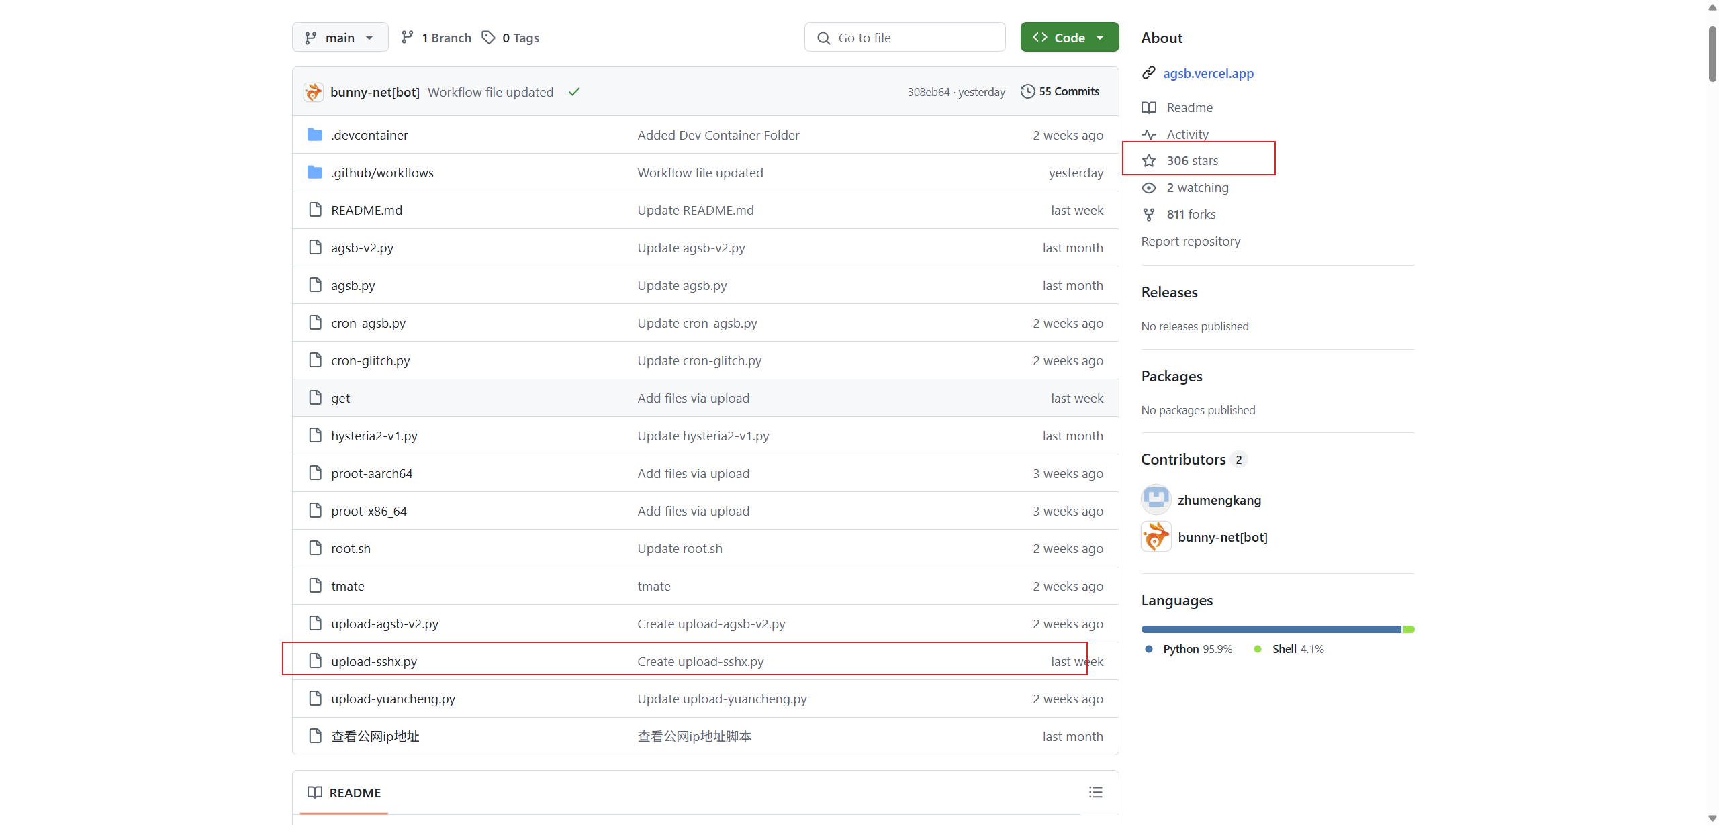Open the .github/workflows folder
The width and height of the screenshot is (1719, 825).
click(x=382, y=173)
